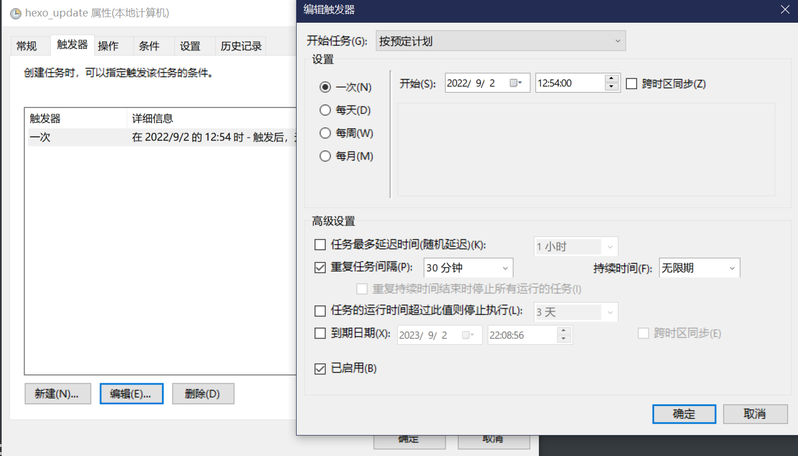This screenshot has height=456, width=798.
Task: Expand the 30 分钟 repeat interval dropdown
Action: pos(468,268)
